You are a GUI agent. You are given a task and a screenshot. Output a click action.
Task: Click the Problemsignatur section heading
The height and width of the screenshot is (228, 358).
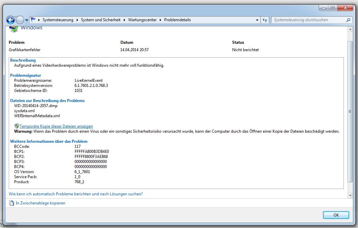click(x=26, y=75)
